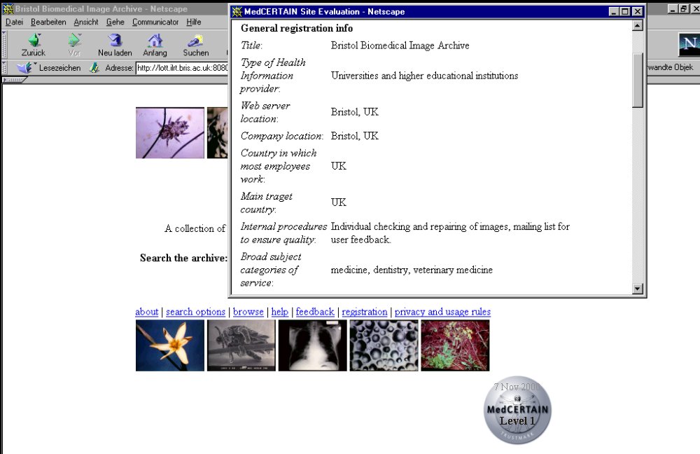Click the 'registration' link

364,312
